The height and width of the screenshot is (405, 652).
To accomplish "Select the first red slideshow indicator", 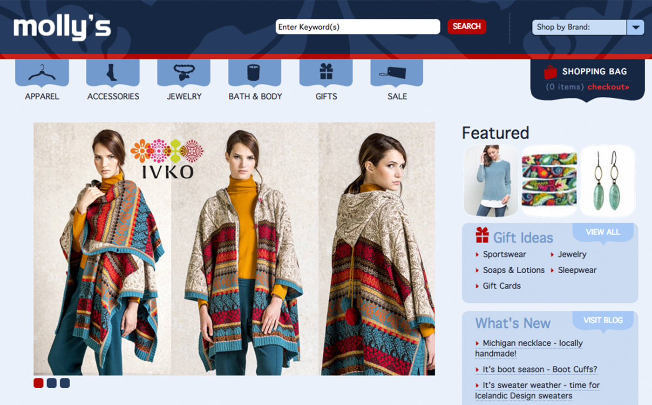I will [39, 383].
